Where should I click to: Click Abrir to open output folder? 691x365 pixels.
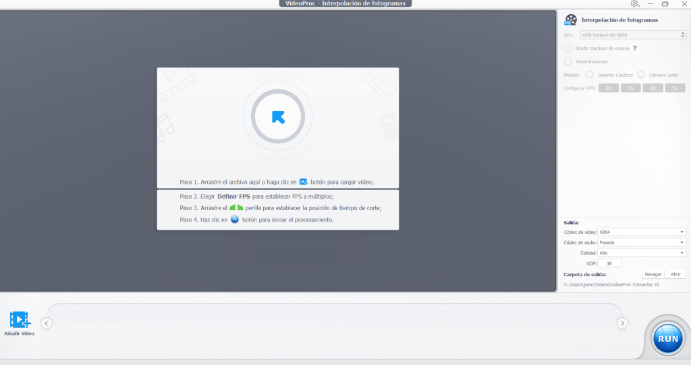[675, 274]
